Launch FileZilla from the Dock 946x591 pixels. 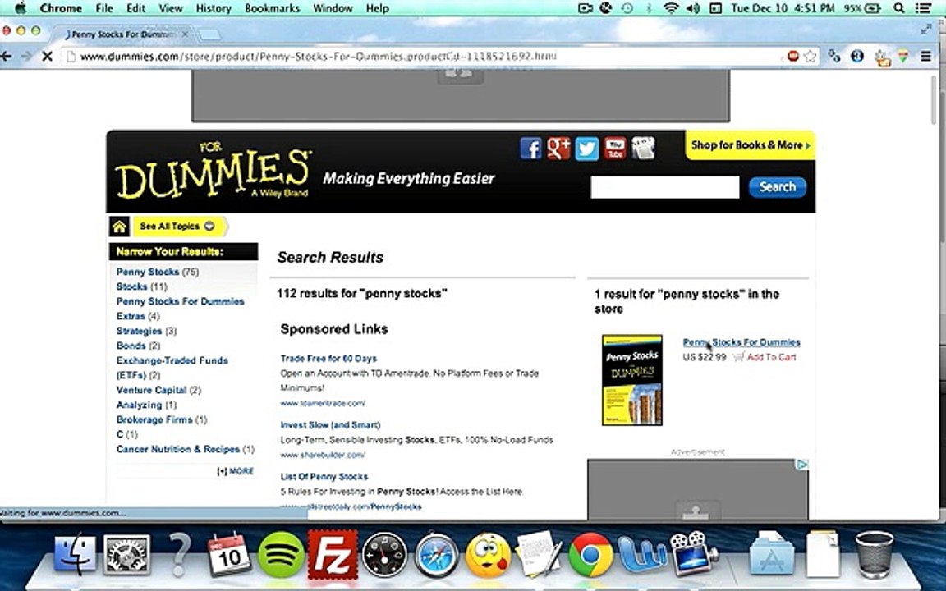333,553
